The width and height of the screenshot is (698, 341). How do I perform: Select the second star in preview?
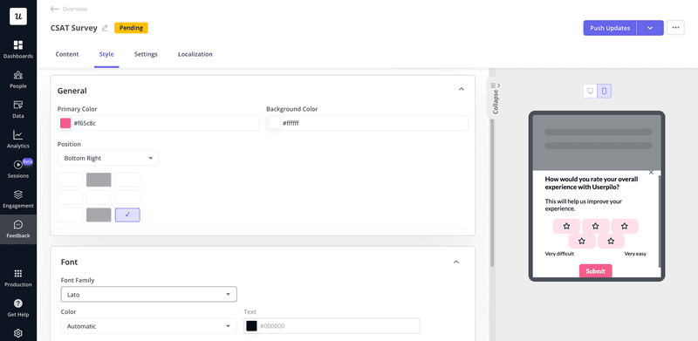(596, 226)
